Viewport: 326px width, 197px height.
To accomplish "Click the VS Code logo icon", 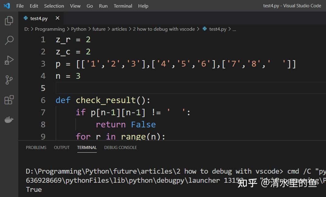I will (x=7, y=5).
